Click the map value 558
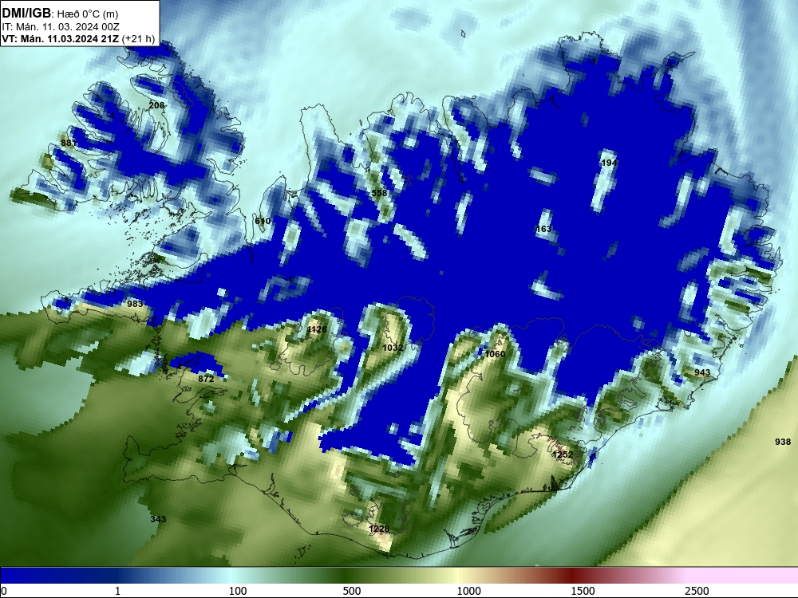 click(379, 193)
